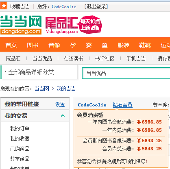Click the 我的交易 section header
The height and width of the screenshot is (169, 170).
point(35,116)
